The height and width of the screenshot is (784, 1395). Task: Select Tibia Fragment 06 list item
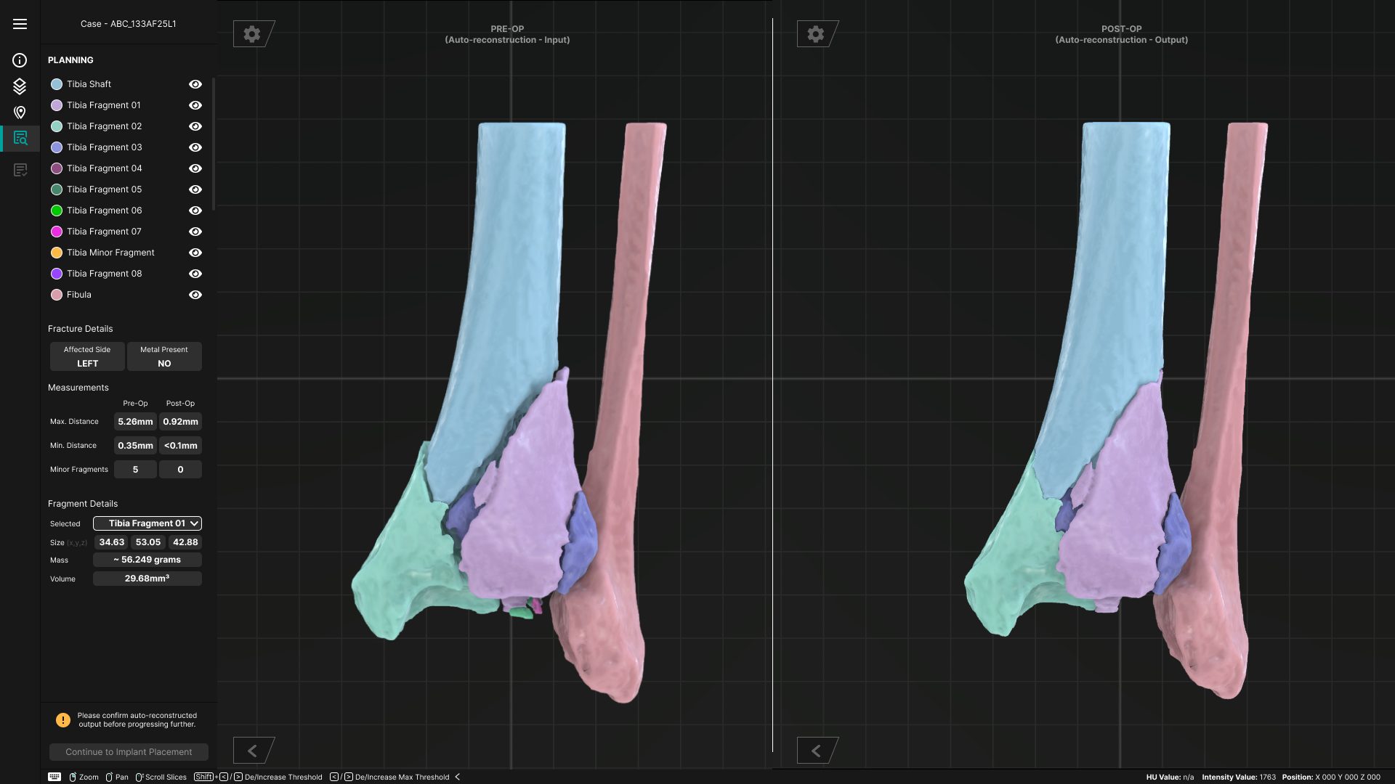[104, 211]
